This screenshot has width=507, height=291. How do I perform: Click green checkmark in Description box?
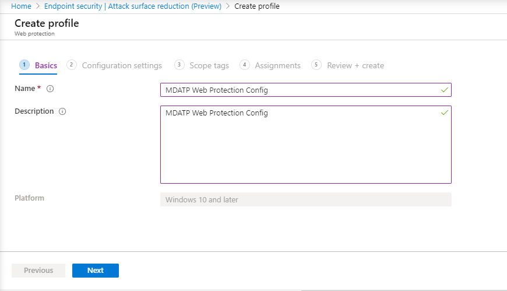tap(445, 113)
